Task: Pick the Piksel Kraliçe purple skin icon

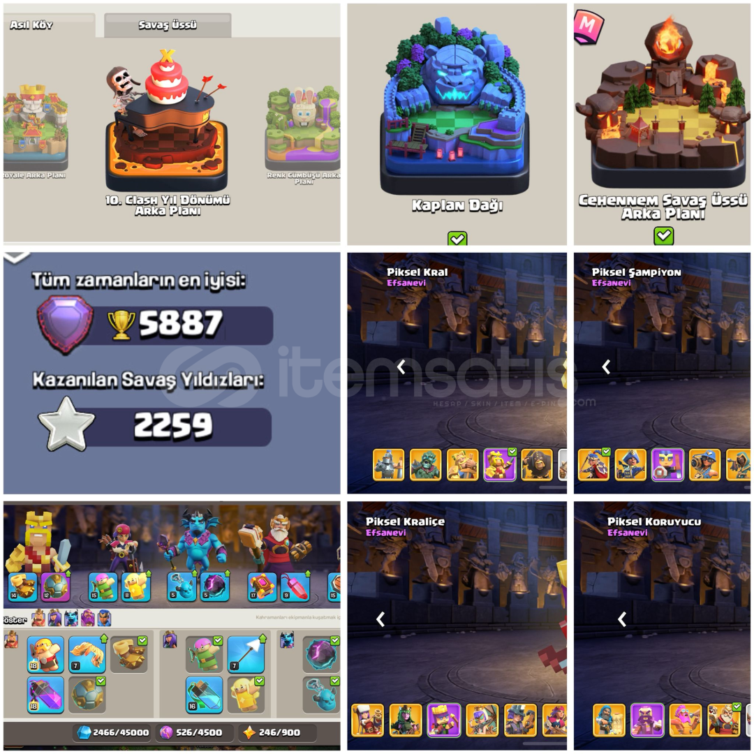Action: [444, 720]
